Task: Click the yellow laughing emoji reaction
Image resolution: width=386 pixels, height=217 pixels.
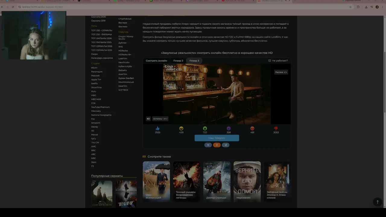Action: click(x=181, y=128)
